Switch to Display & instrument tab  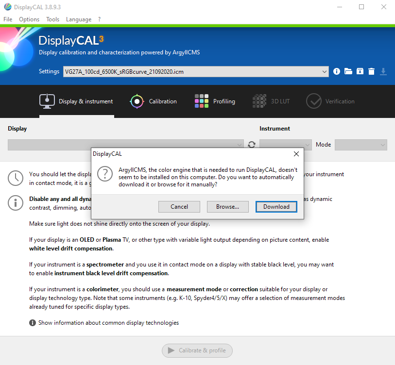pos(76,101)
